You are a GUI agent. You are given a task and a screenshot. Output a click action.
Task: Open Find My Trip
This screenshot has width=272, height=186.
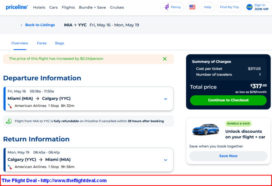tap(229, 7)
